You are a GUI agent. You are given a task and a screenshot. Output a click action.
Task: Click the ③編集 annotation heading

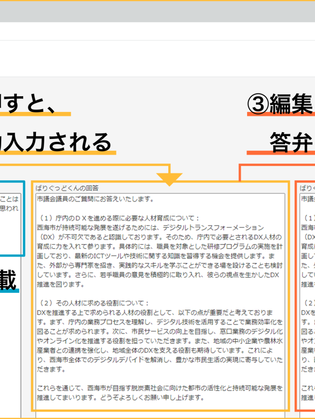(x=280, y=105)
